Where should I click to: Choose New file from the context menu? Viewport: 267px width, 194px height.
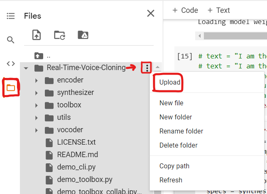click(171, 103)
